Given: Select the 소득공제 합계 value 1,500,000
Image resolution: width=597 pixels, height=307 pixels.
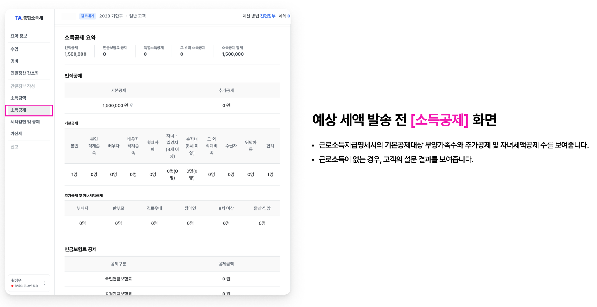Looking at the screenshot, I should click(x=233, y=54).
